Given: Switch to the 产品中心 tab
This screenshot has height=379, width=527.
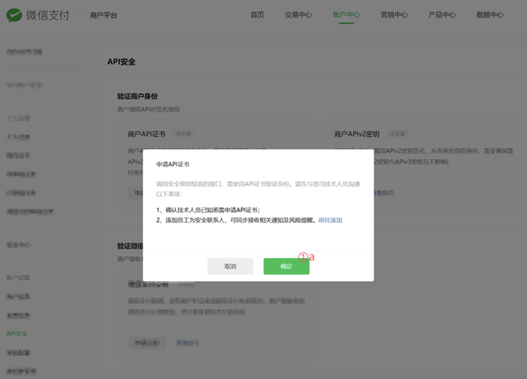Looking at the screenshot, I should (442, 15).
